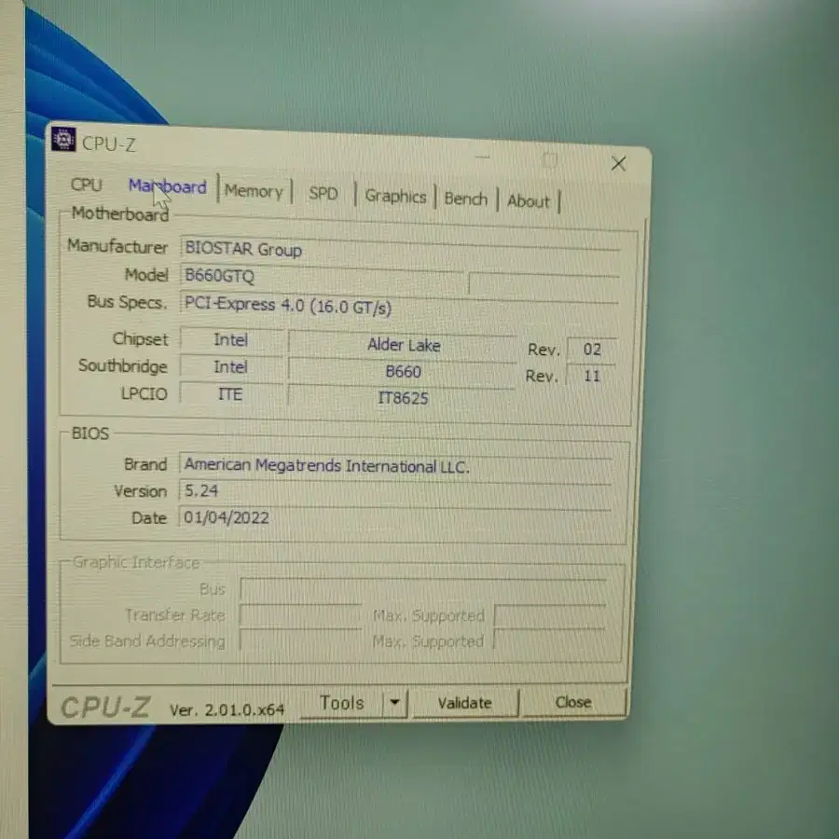Click the LPCIO IT8625 value
Viewport: 839px width, 839px height.
click(x=401, y=398)
